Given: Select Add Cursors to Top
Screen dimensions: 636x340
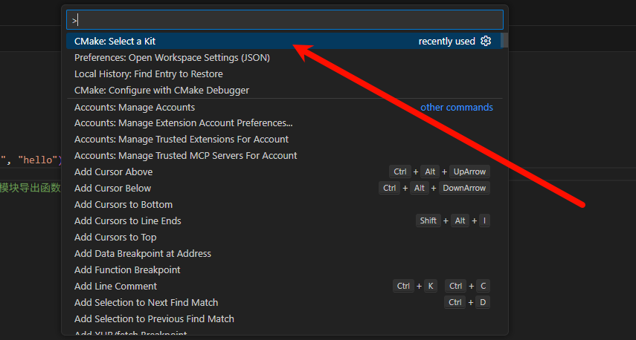Looking at the screenshot, I should 283,238.
